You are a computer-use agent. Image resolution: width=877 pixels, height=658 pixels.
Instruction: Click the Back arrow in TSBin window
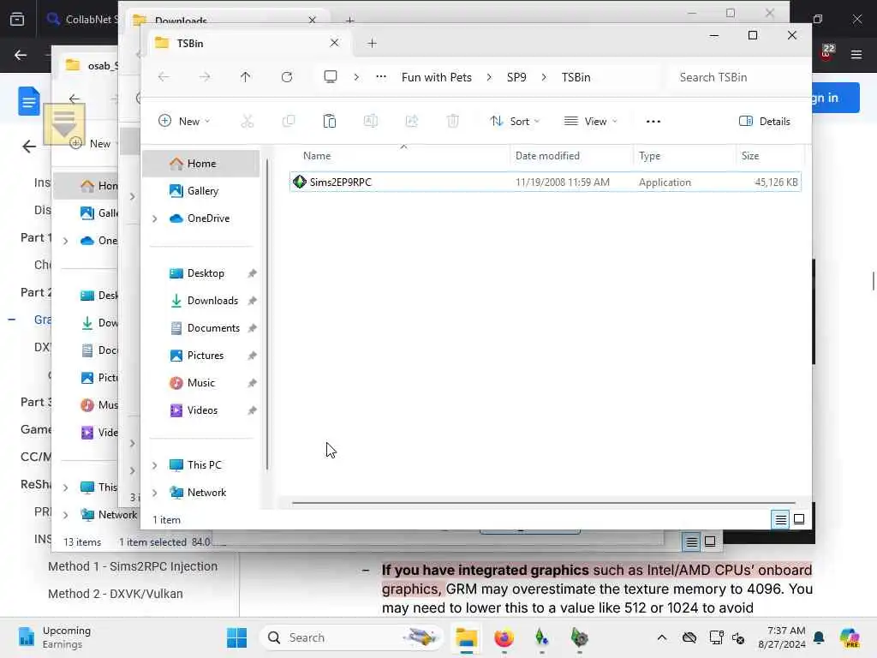[164, 77]
